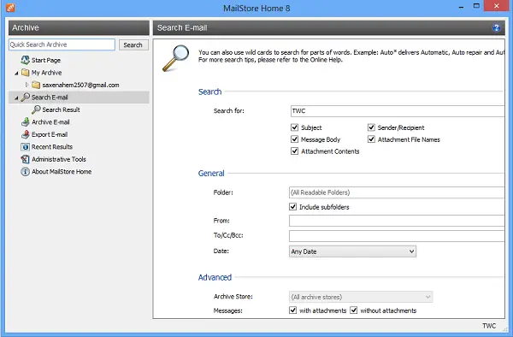Select Start Page in the tree

(x=46, y=60)
